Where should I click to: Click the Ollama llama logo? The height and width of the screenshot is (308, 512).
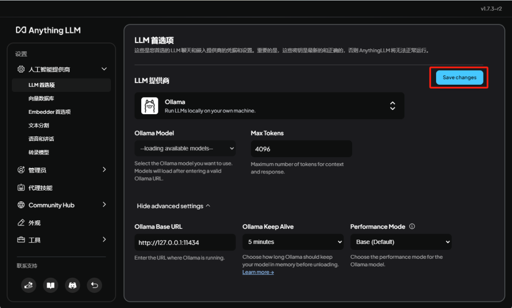coord(149,106)
